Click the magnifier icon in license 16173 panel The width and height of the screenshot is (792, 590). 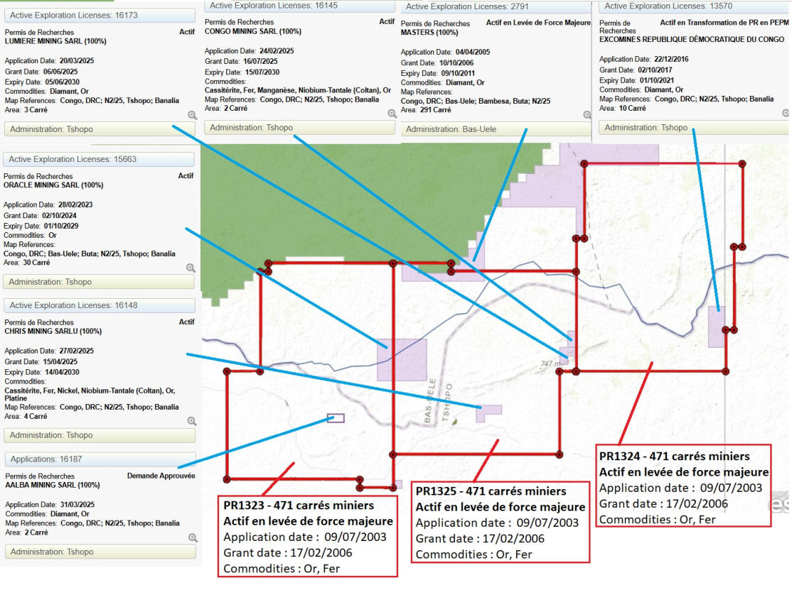tap(192, 115)
